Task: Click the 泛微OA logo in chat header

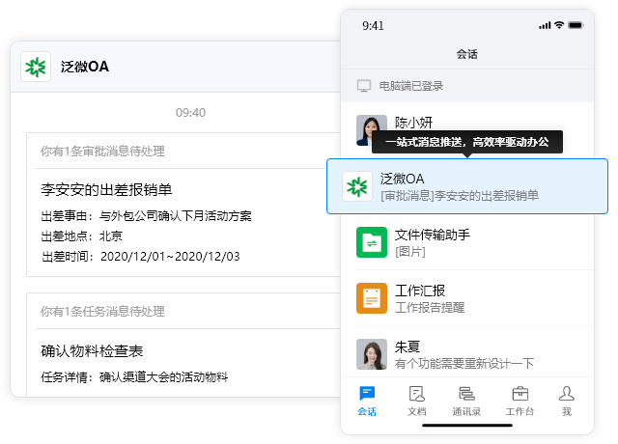Action: coord(36,67)
